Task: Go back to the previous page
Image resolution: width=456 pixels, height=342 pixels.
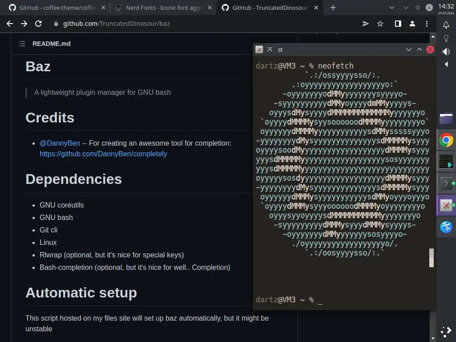Action: (10, 24)
